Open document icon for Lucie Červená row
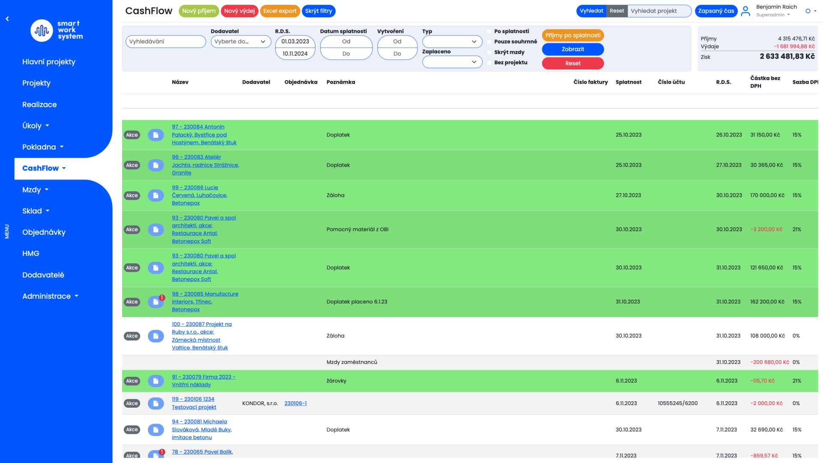The image size is (823, 463). [156, 195]
